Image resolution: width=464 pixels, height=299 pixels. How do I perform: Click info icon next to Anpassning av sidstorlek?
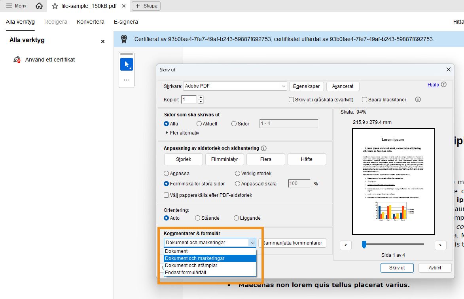tap(263, 148)
